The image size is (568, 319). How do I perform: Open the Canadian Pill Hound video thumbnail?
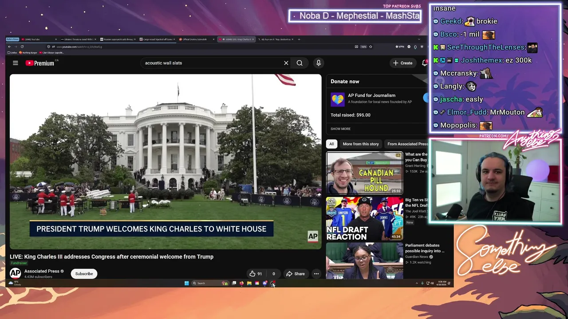pos(364,173)
